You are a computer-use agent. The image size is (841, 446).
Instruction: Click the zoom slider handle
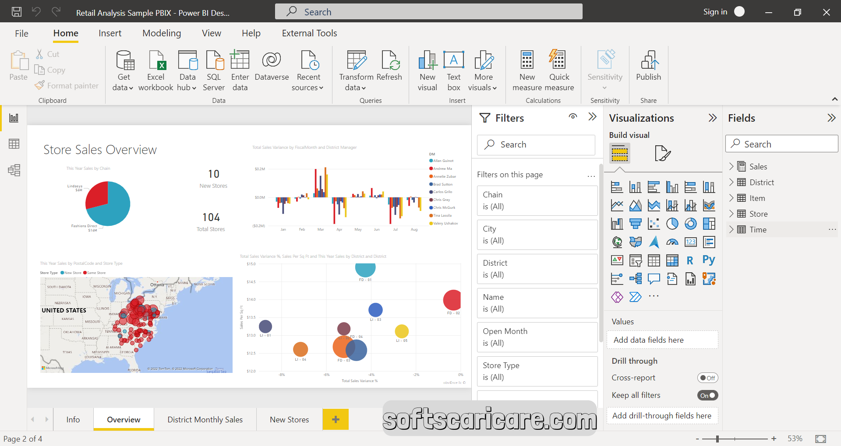pos(717,439)
